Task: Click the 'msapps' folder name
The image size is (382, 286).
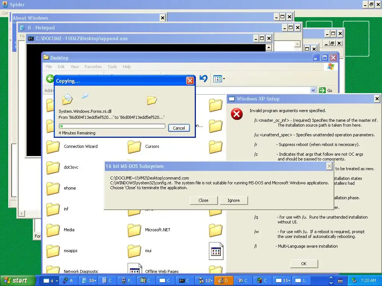Action: pos(71,251)
